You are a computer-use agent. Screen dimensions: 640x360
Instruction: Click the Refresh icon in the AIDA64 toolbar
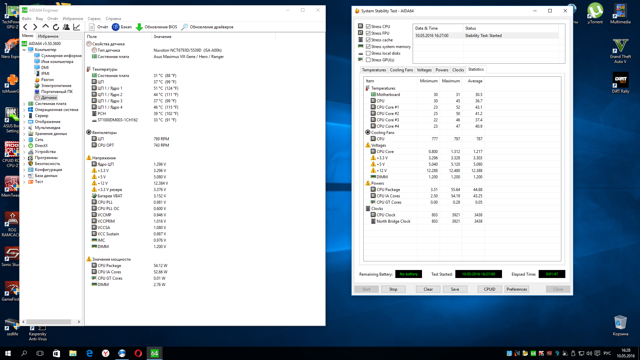coord(56,27)
